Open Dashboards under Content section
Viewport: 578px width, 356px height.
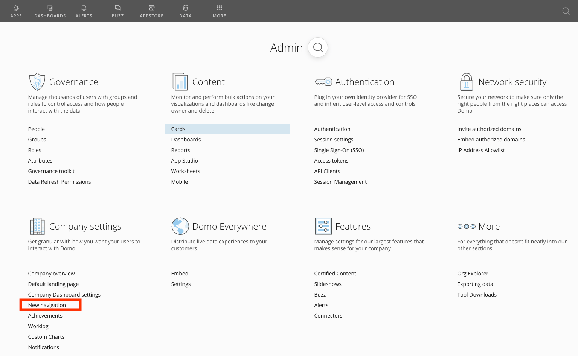point(186,140)
